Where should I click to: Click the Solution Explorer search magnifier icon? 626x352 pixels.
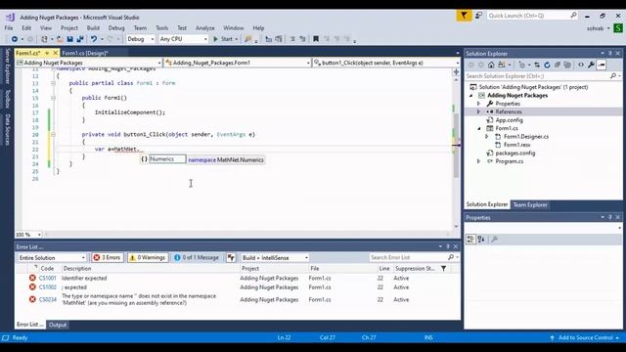click(613, 76)
